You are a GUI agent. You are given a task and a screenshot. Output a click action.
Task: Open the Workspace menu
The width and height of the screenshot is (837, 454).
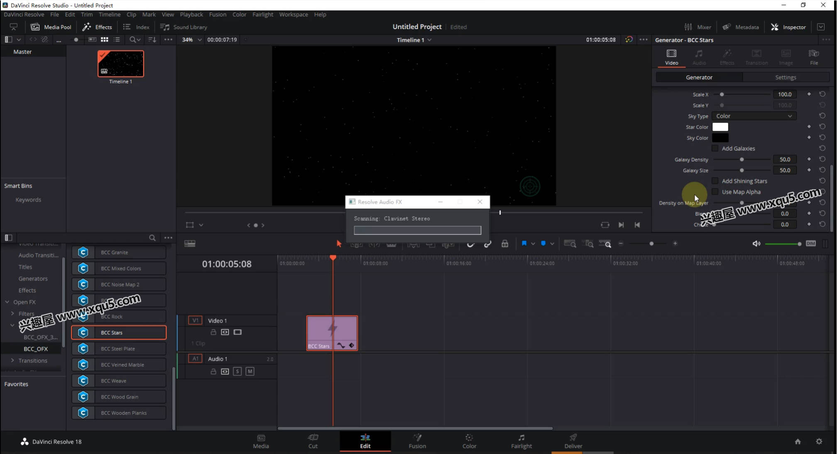click(x=294, y=15)
